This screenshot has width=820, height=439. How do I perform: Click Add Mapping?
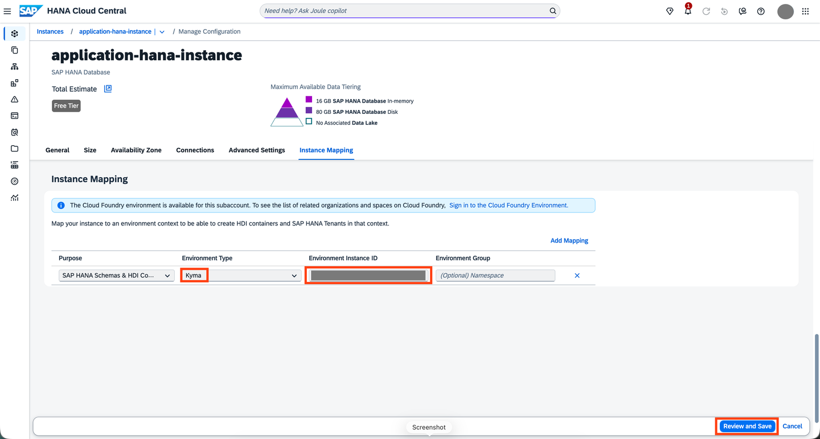click(x=569, y=241)
